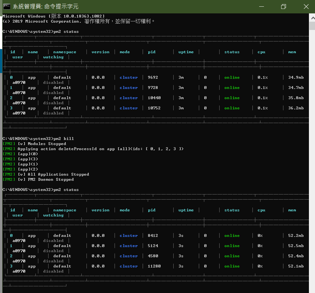Click pid value 10440 in first table
Screen dimensions: 315x293
(x=154, y=98)
